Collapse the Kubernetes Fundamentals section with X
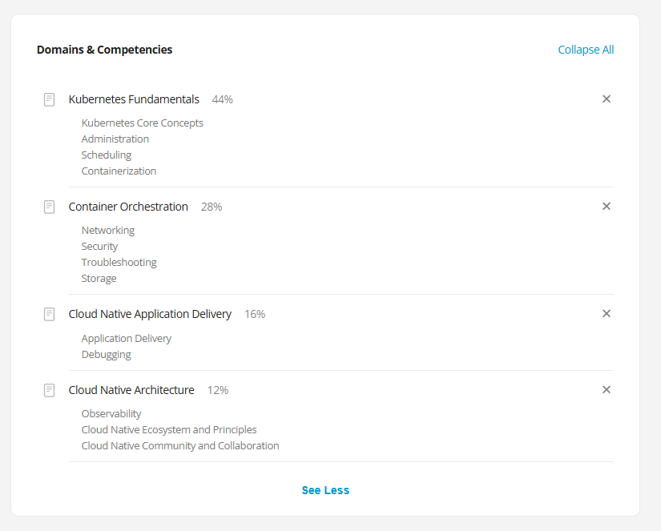The image size is (661, 531). click(x=607, y=99)
